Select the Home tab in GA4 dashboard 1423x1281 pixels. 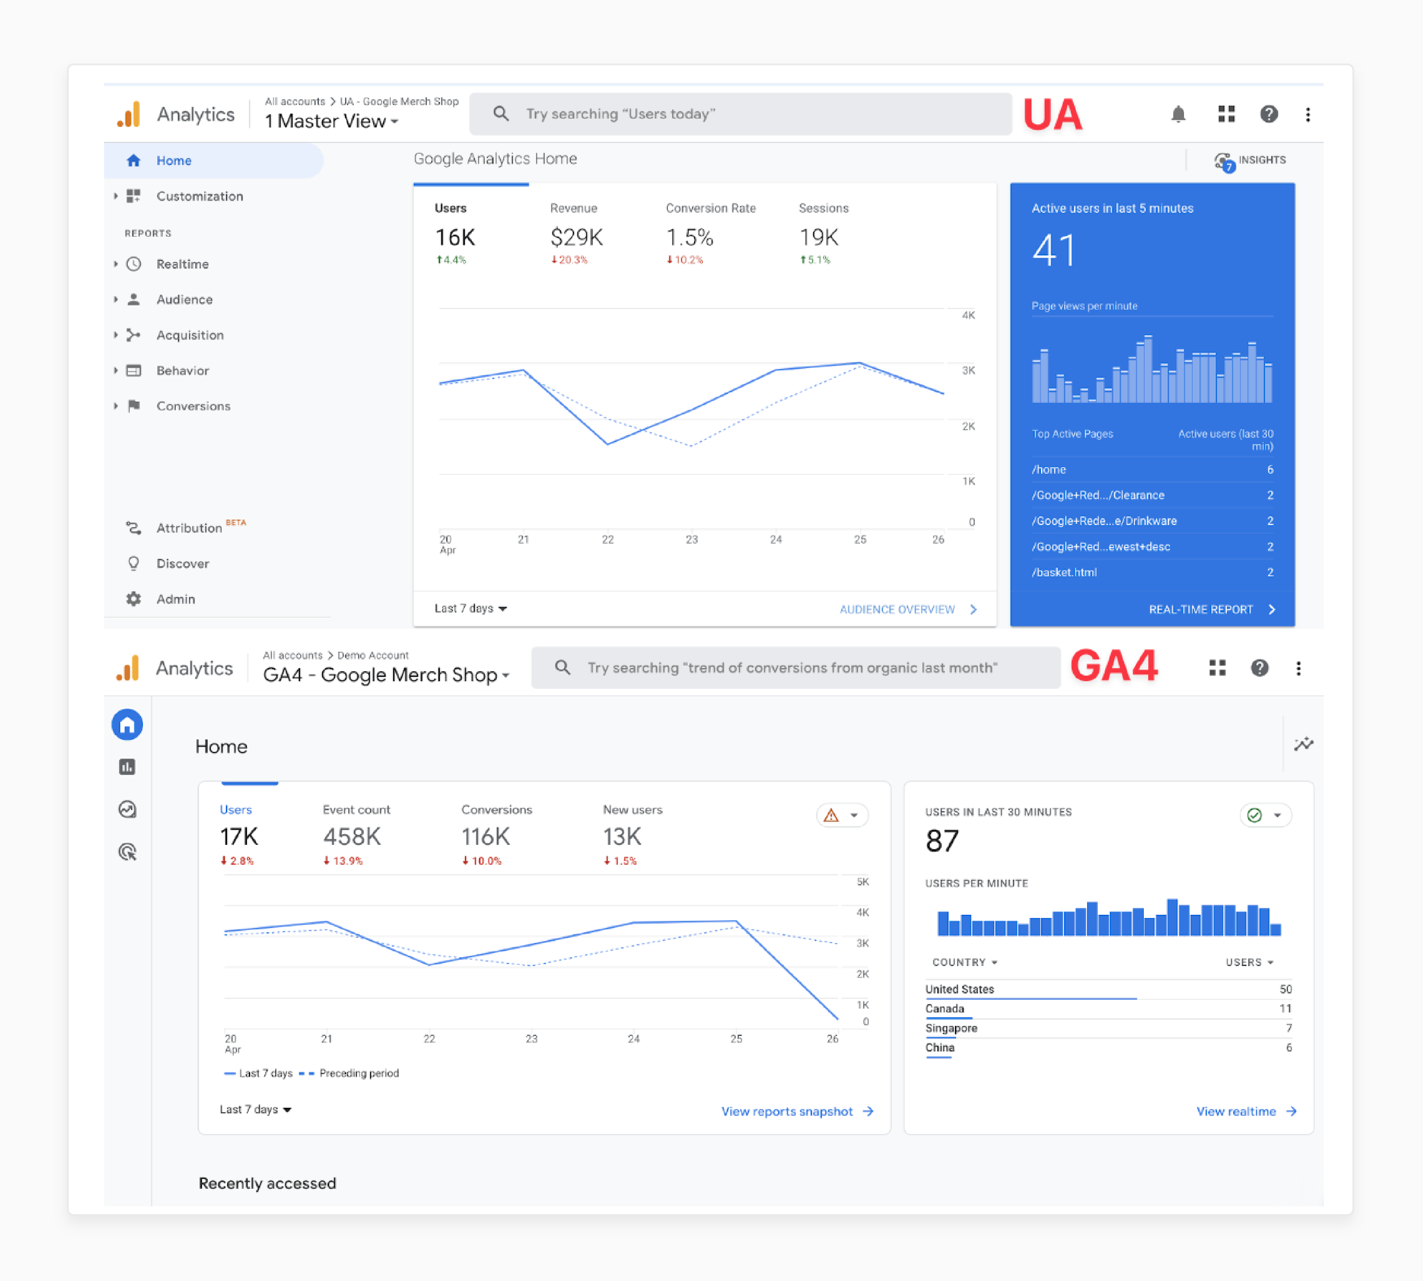click(x=127, y=723)
